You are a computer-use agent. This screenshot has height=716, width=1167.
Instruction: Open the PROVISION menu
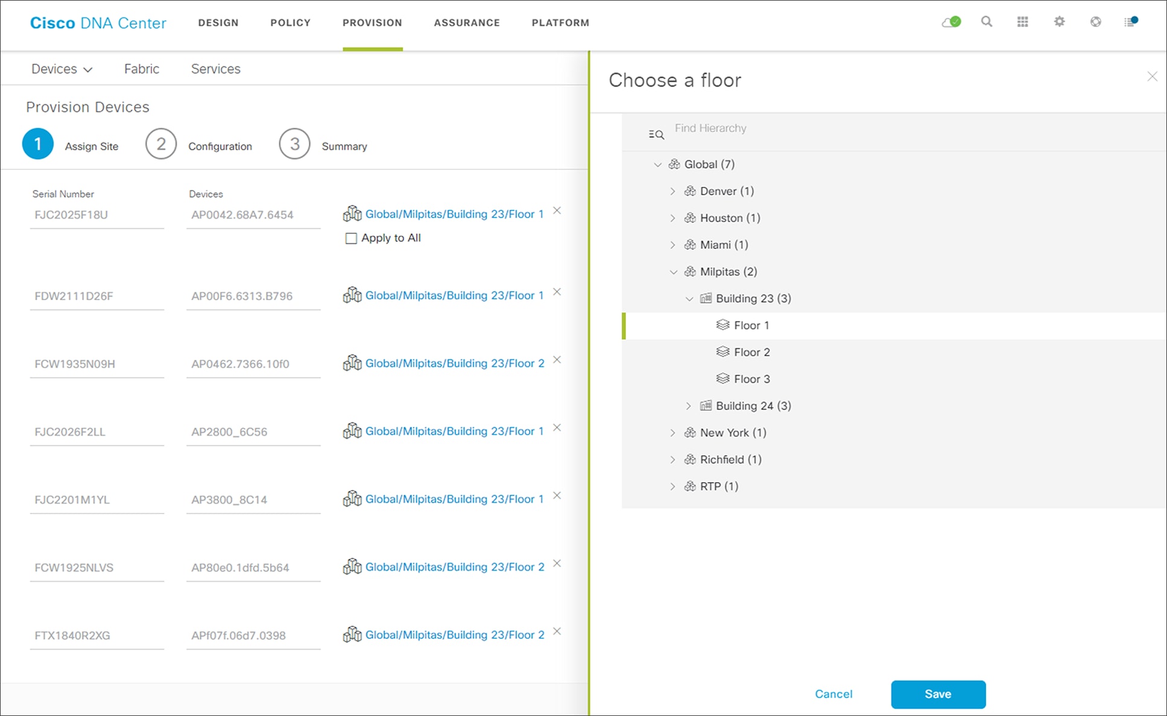[x=372, y=23]
